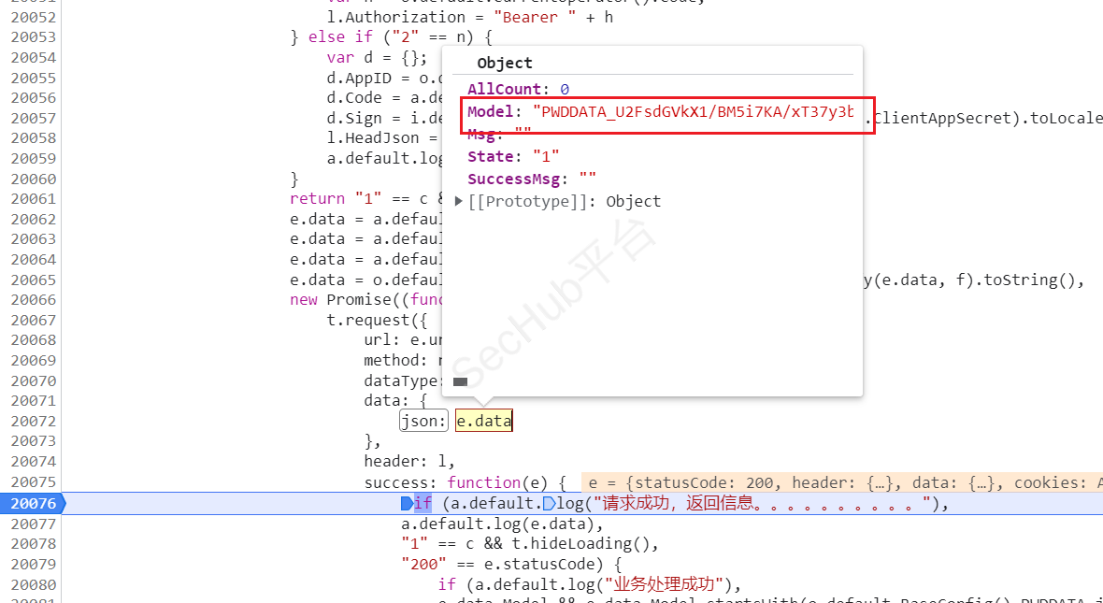The width and height of the screenshot is (1103, 603).
Task: Click line number 20072 in gutter
Action: 34,422
